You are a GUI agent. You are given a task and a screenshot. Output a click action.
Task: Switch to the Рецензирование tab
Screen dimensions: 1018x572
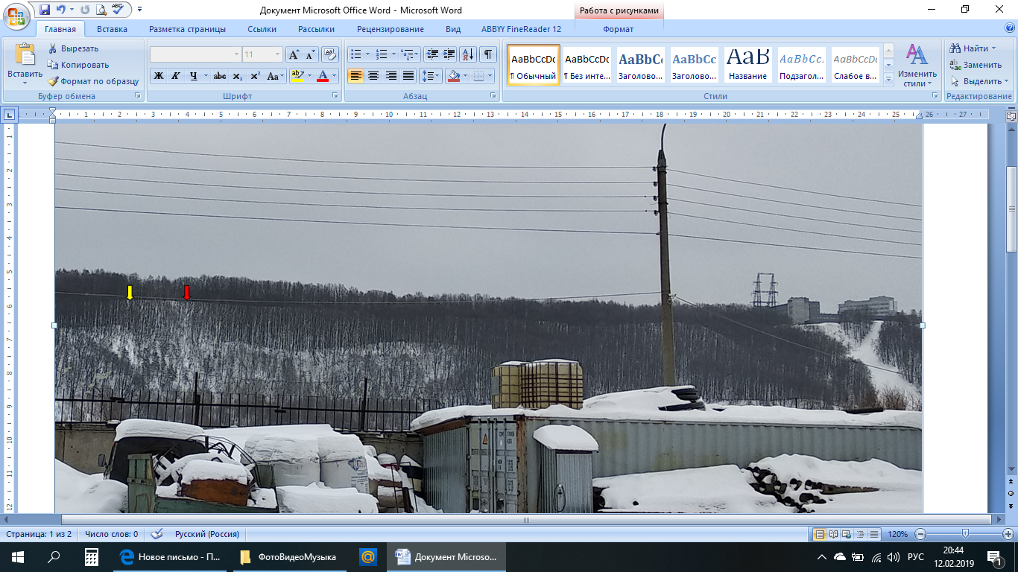[390, 29]
